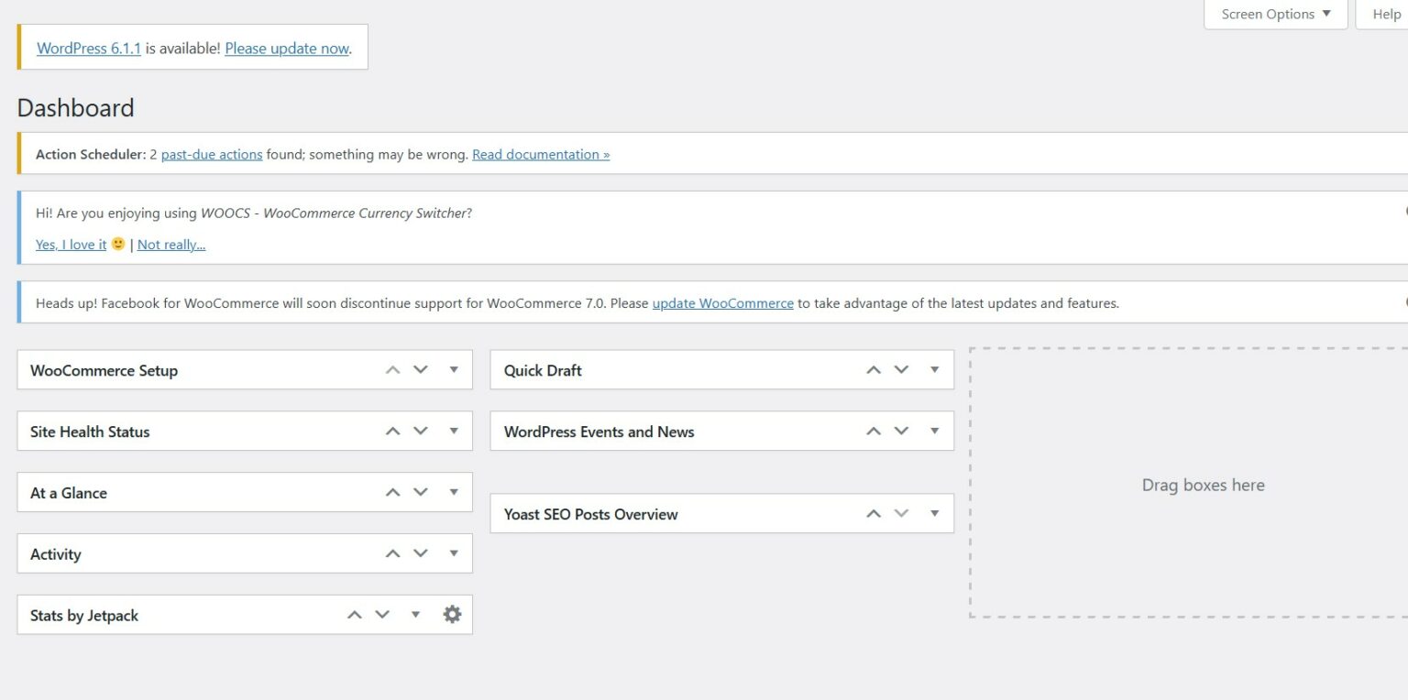
Task: Open the Help tab
Action: (x=1385, y=15)
